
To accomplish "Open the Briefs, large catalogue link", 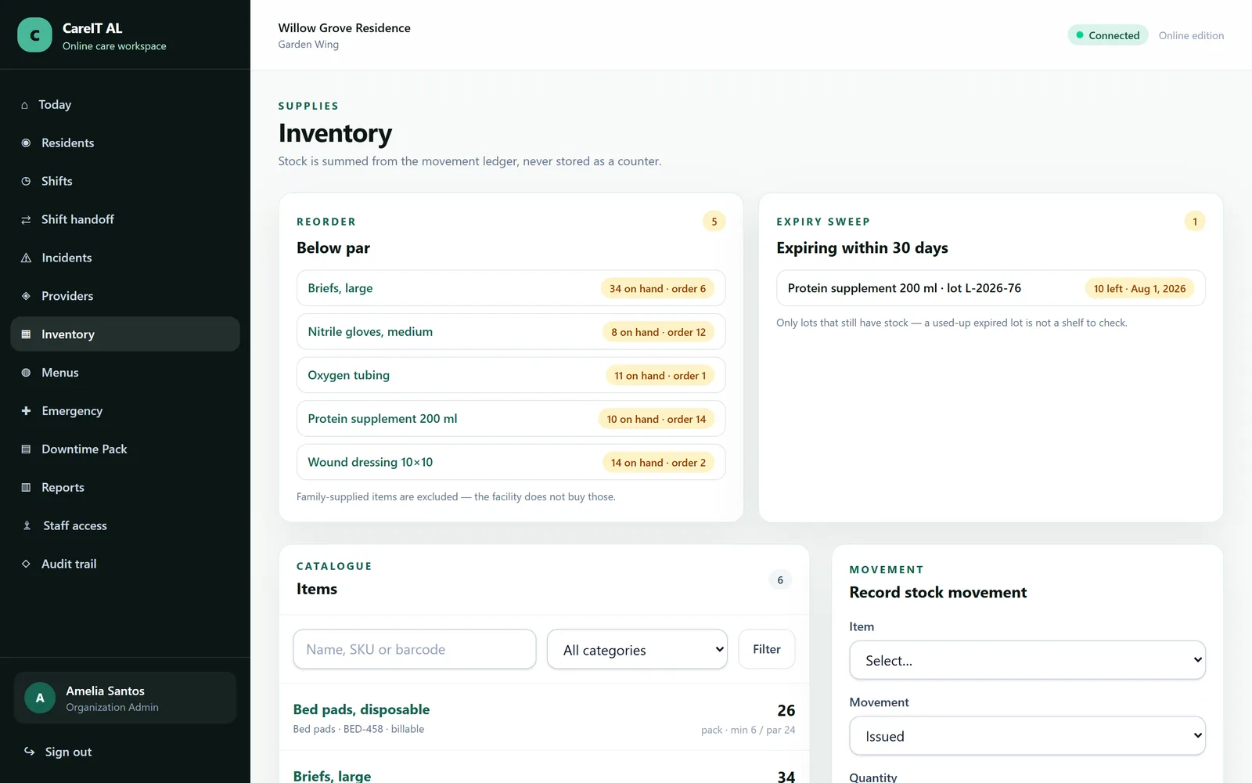I will point(332,776).
